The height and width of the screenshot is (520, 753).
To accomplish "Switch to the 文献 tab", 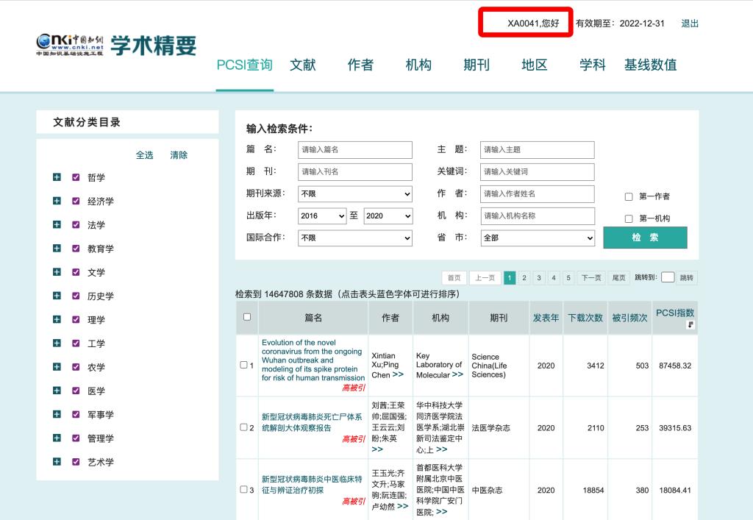I will [303, 65].
